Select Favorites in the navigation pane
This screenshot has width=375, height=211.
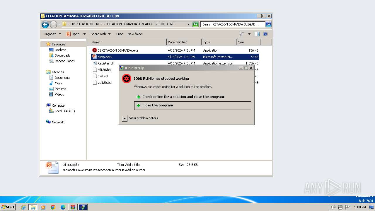pos(58,44)
